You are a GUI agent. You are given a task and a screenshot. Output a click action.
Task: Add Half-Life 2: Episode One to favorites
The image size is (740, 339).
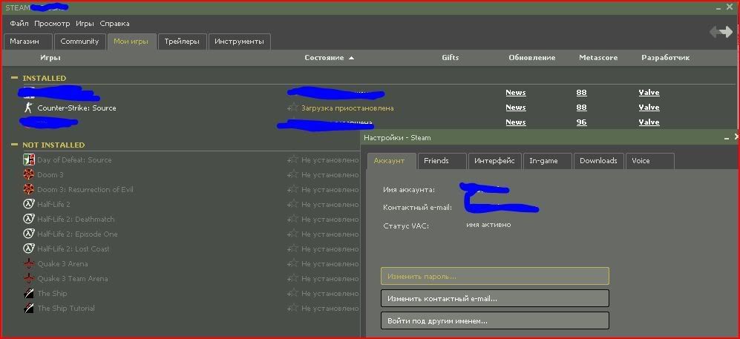294,234
